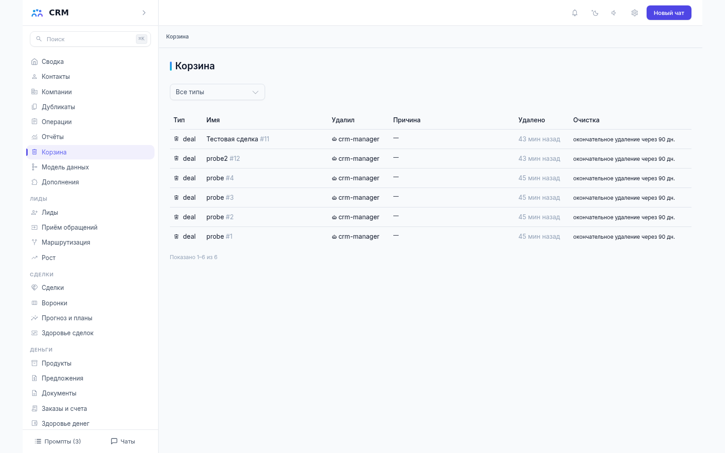Open notifications bell icon
The image size is (725, 453).
575,13
